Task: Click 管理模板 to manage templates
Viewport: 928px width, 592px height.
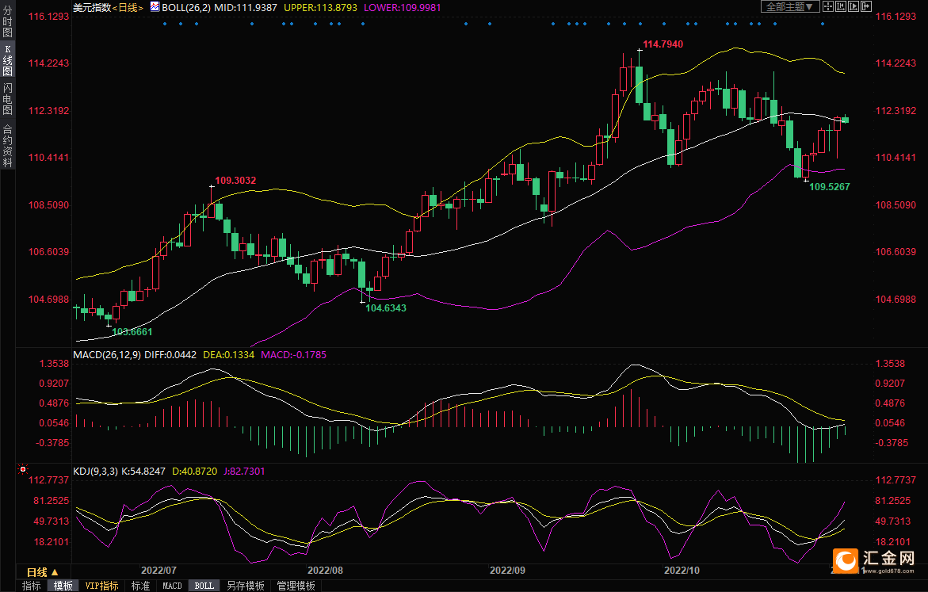Action: pyautogui.click(x=296, y=586)
